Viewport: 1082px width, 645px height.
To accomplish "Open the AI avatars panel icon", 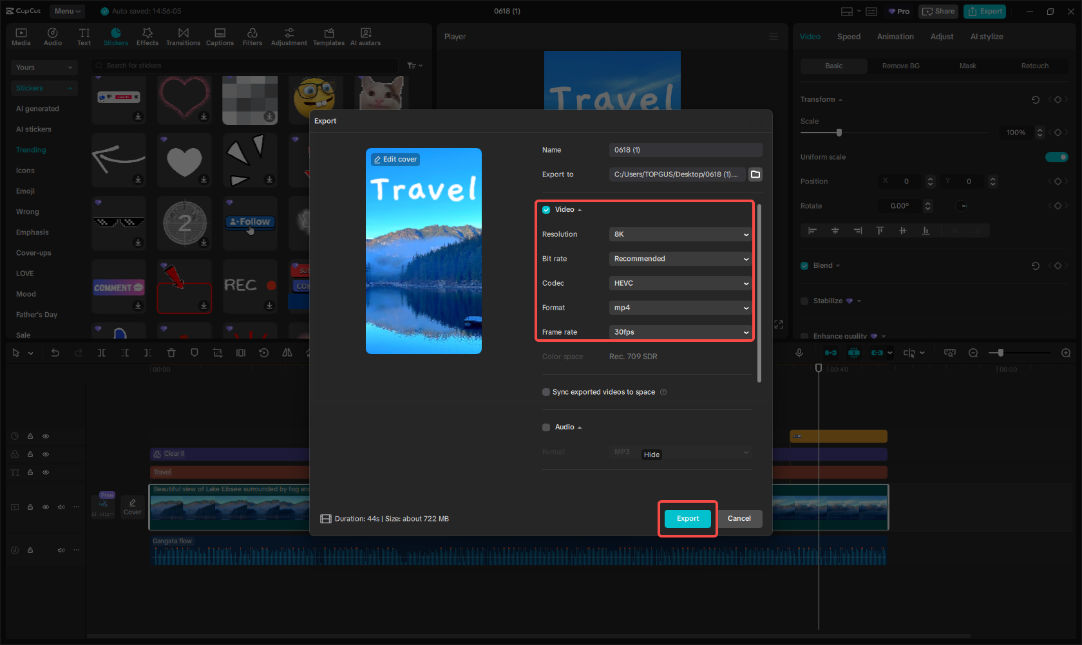I will (x=365, y=37).
